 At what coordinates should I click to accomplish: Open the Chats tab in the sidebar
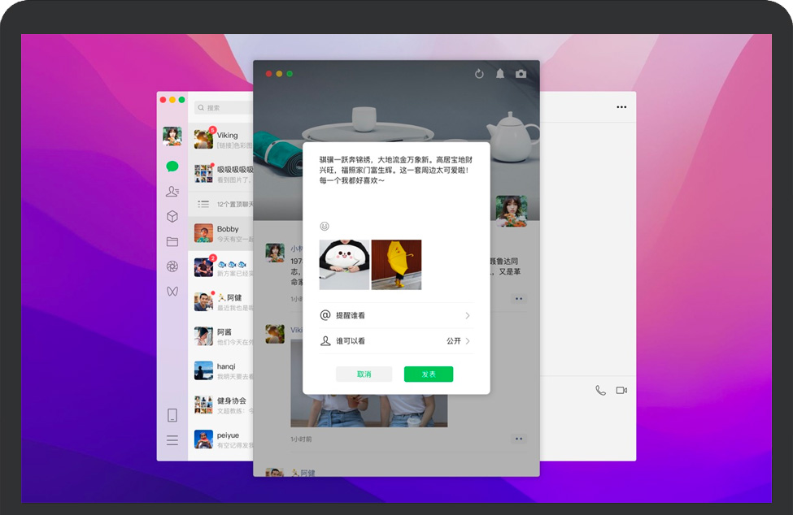(172, 167)
